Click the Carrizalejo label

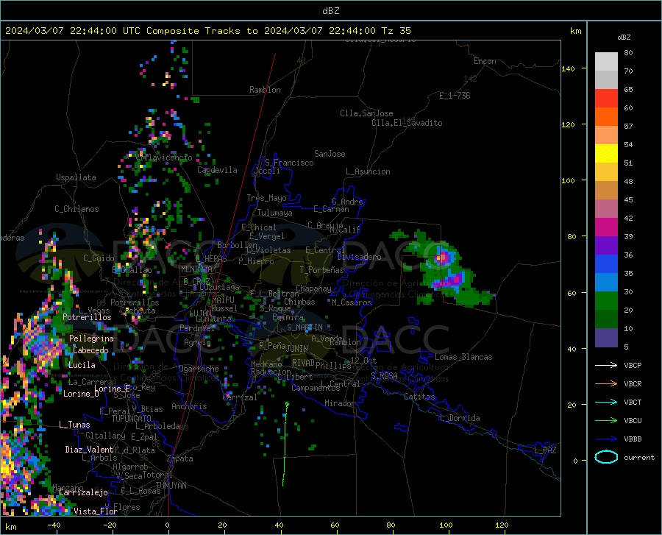[83, 492]
